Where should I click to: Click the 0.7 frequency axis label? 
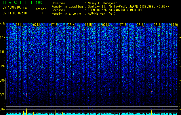[x=3, y=95]
